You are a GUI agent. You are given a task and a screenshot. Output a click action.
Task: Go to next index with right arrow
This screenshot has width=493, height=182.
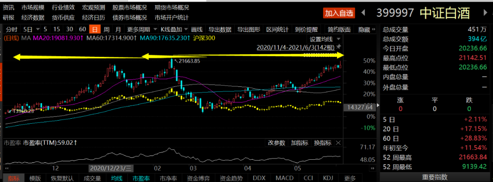click(485, 13)
